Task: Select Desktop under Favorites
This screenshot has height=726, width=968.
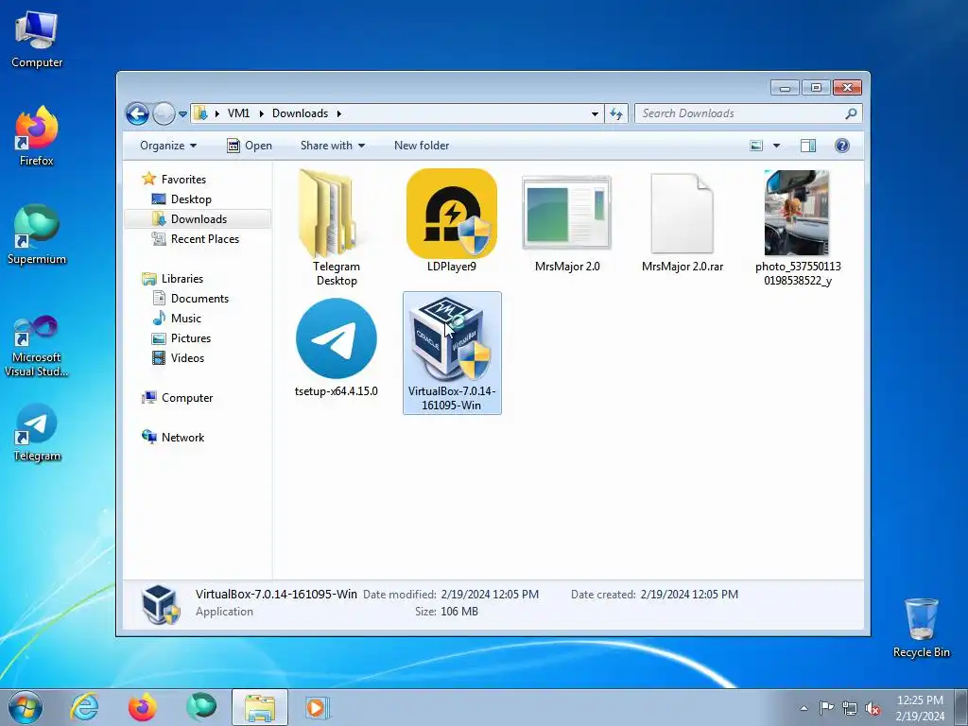Action: click(191, 199)
